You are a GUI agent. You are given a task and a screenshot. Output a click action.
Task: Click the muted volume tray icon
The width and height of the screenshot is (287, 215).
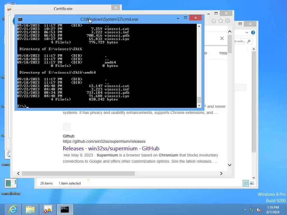pyautogui.click(x=259, y=210)
